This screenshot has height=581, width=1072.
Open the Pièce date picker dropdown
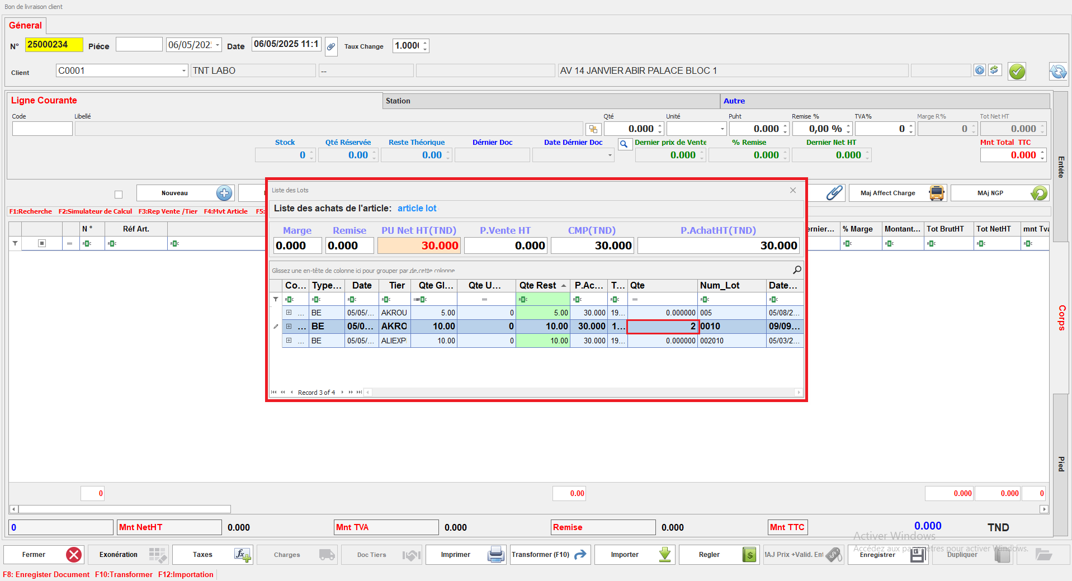(x=218, y=45)
